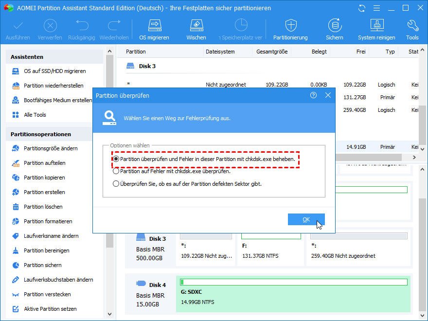Sort by Frei column header
The width and height of the screenshot is (428, 321).
tap(361, 52)
